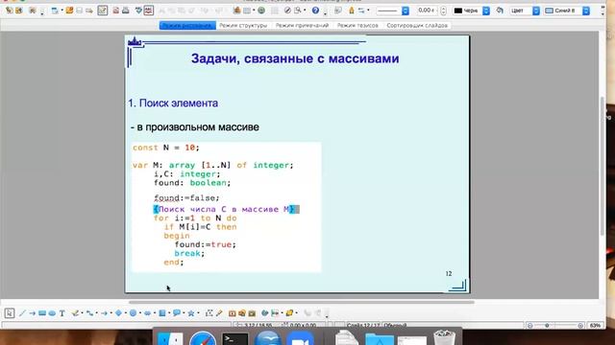Click the print icon in toolbar
Viewport: 615px width, 345px height.
point(126,11)
